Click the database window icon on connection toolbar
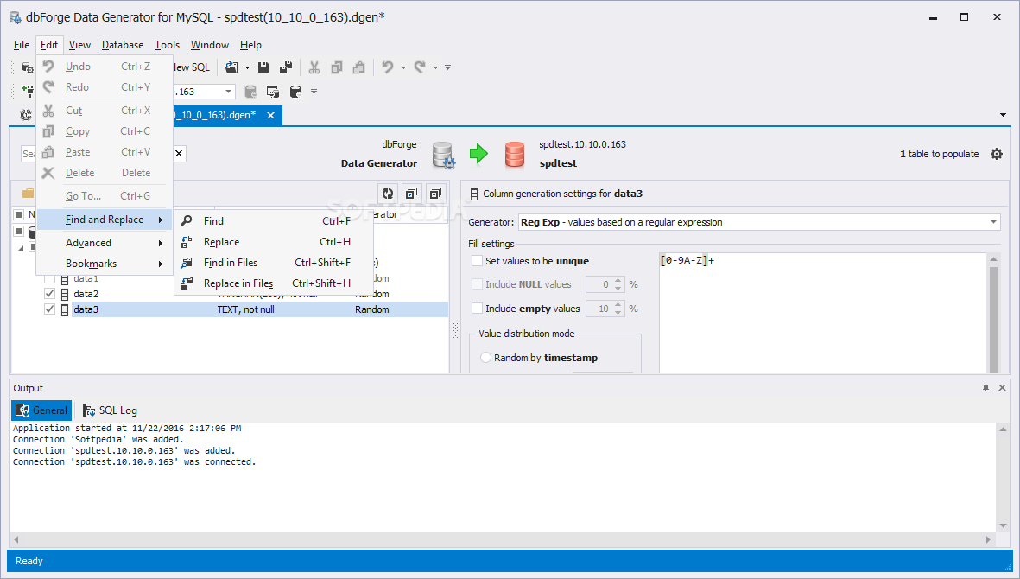This screenshot has width=1020, height=579. pyautogui.click(x=273, y=92)
